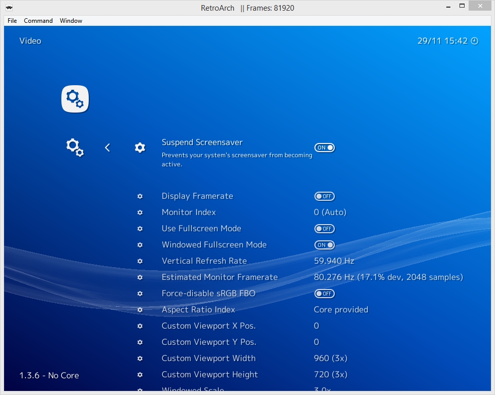This screenshot has width=495, height=395.
Task: Click the gear icon beside Custom Viewport Height
Action: click(x=140, y=375)
